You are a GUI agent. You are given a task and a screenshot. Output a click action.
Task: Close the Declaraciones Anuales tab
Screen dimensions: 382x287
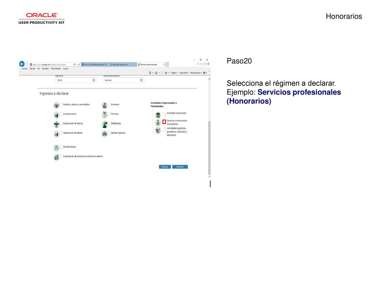[163, 65]
